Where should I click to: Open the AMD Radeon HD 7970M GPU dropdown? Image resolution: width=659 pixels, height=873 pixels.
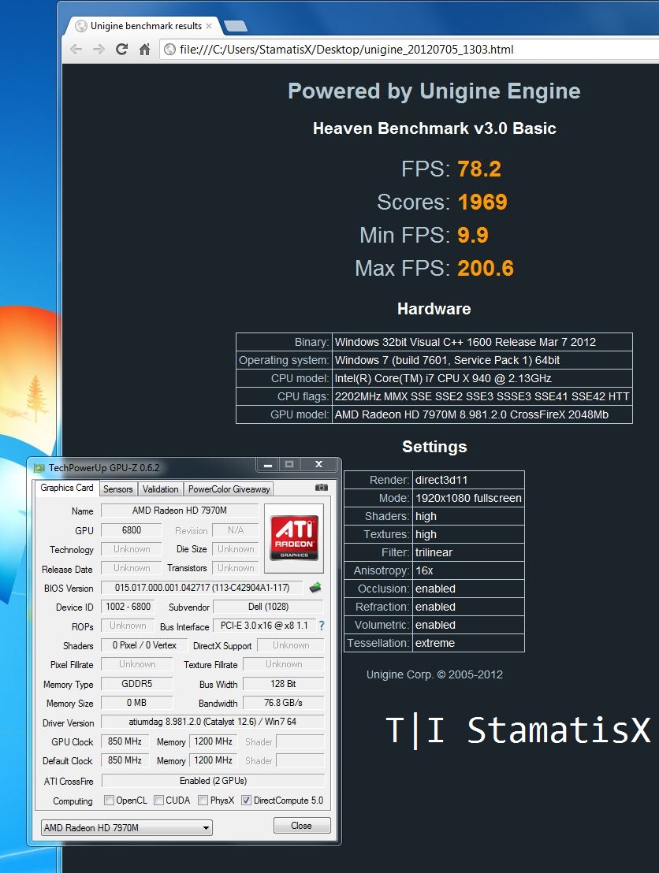[x=127, y=828]
